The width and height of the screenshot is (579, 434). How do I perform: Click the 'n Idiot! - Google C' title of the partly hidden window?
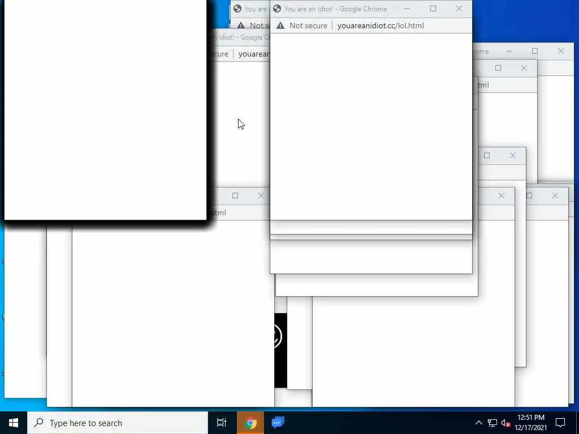tap(241, 37)
